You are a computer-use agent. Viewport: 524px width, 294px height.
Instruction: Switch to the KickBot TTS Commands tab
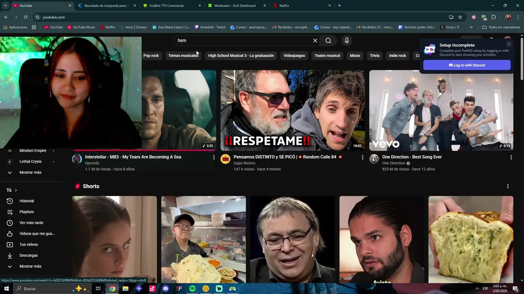(x=172, y=6)
